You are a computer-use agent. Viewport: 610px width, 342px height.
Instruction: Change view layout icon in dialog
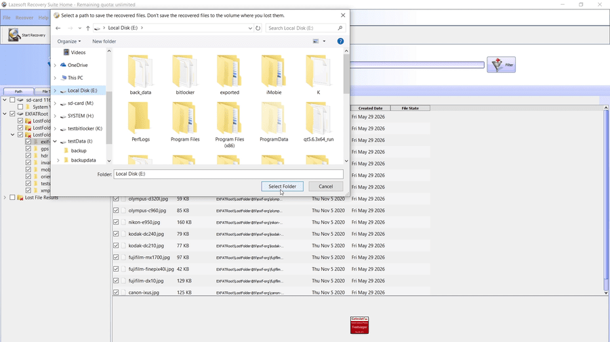(x=316, y=41)
